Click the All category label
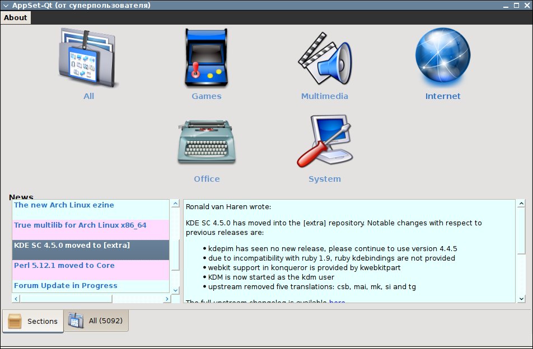 coord(88,96)
